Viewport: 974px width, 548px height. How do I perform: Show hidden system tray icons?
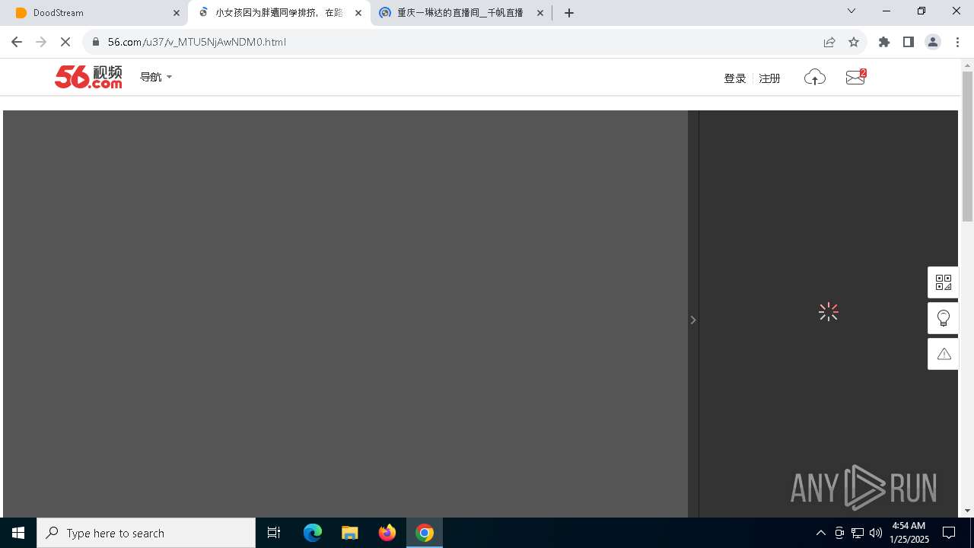(821, 533)
